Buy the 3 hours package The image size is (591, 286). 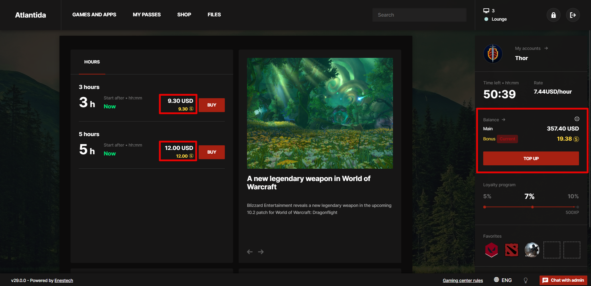[212, 105]
